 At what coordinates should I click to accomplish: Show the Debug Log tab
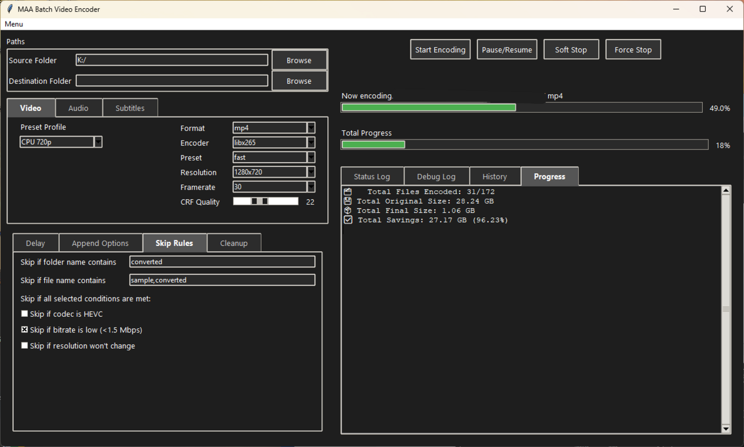[x=436, y=177]
